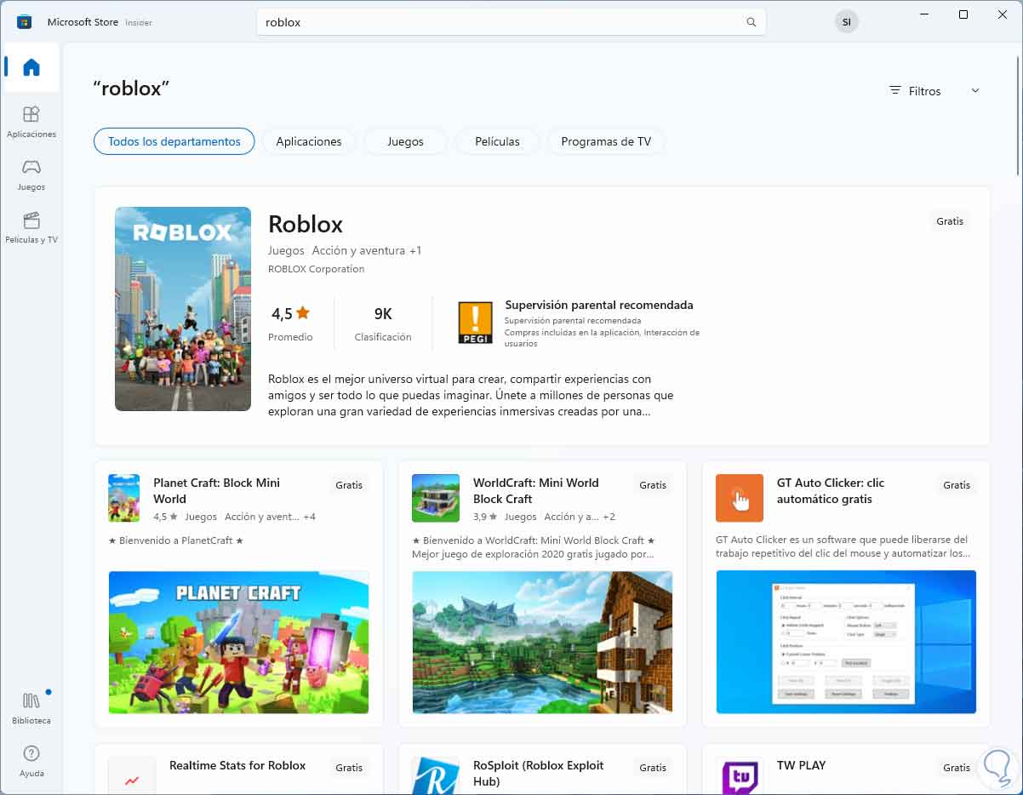Open Ayuda in the sidebar
The image size is (1023, 795).
pyautogui.click(x=31, y=761)
